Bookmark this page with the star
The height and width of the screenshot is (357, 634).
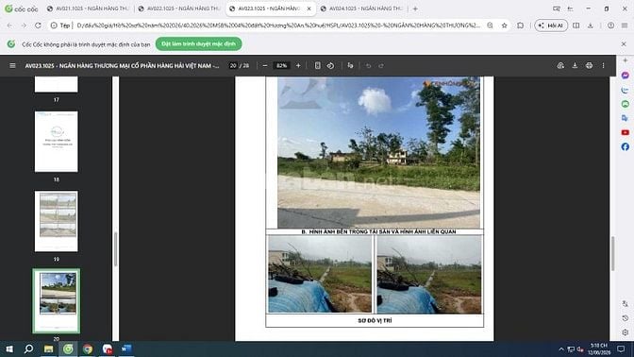tap(504, 25)
